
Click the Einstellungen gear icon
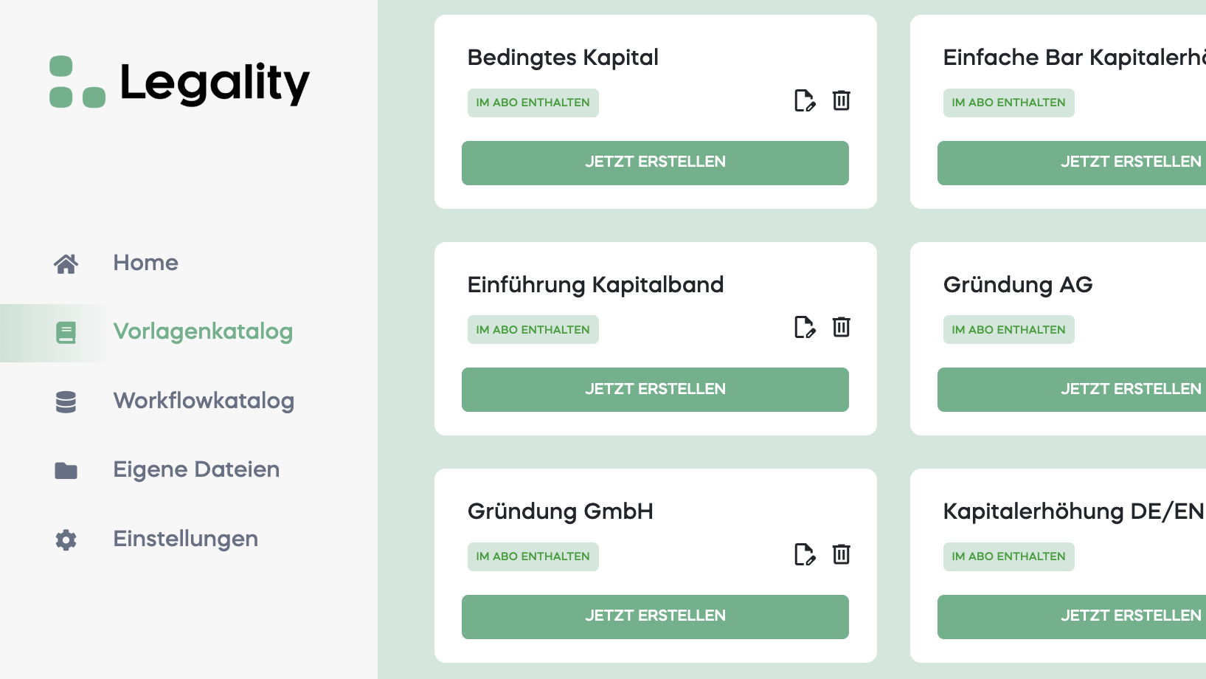coord(66,540)
